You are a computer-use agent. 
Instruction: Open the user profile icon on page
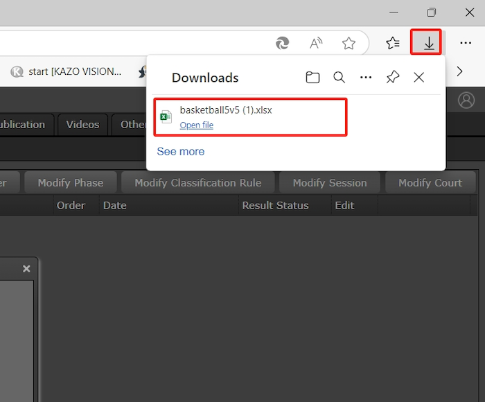(466, 101)
